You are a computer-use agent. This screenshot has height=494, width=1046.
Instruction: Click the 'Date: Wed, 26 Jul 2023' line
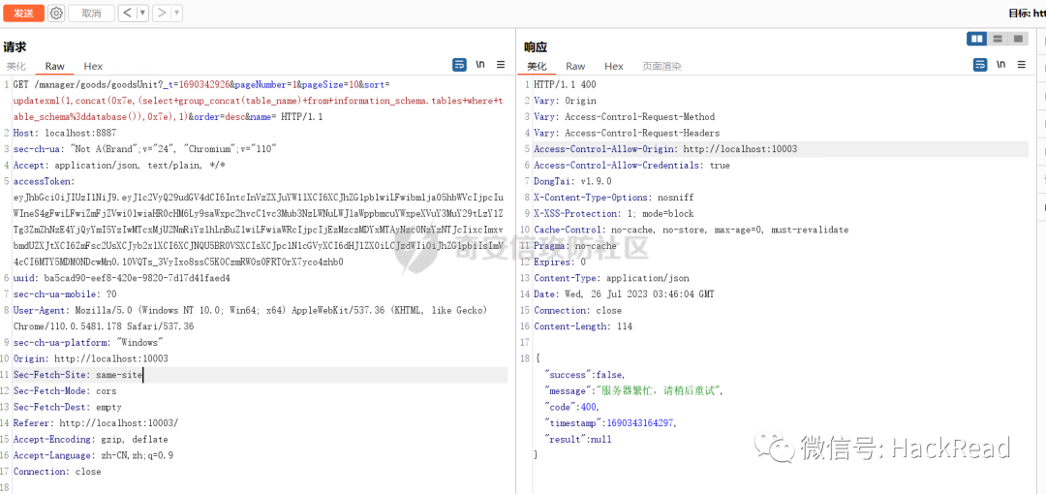pyautogui.click(x=623, y=293)
